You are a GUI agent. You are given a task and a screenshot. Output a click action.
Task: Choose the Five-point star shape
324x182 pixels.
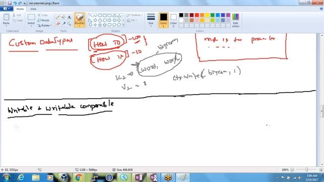click(x=100, y=25)
